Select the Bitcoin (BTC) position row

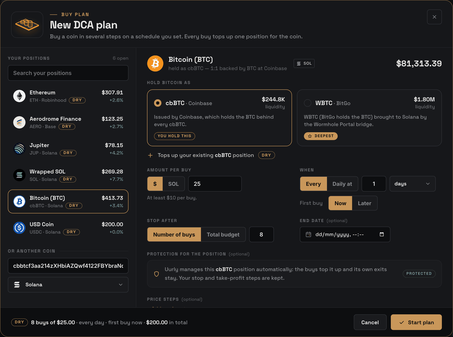pyautogui.click(x=68, y=201)
